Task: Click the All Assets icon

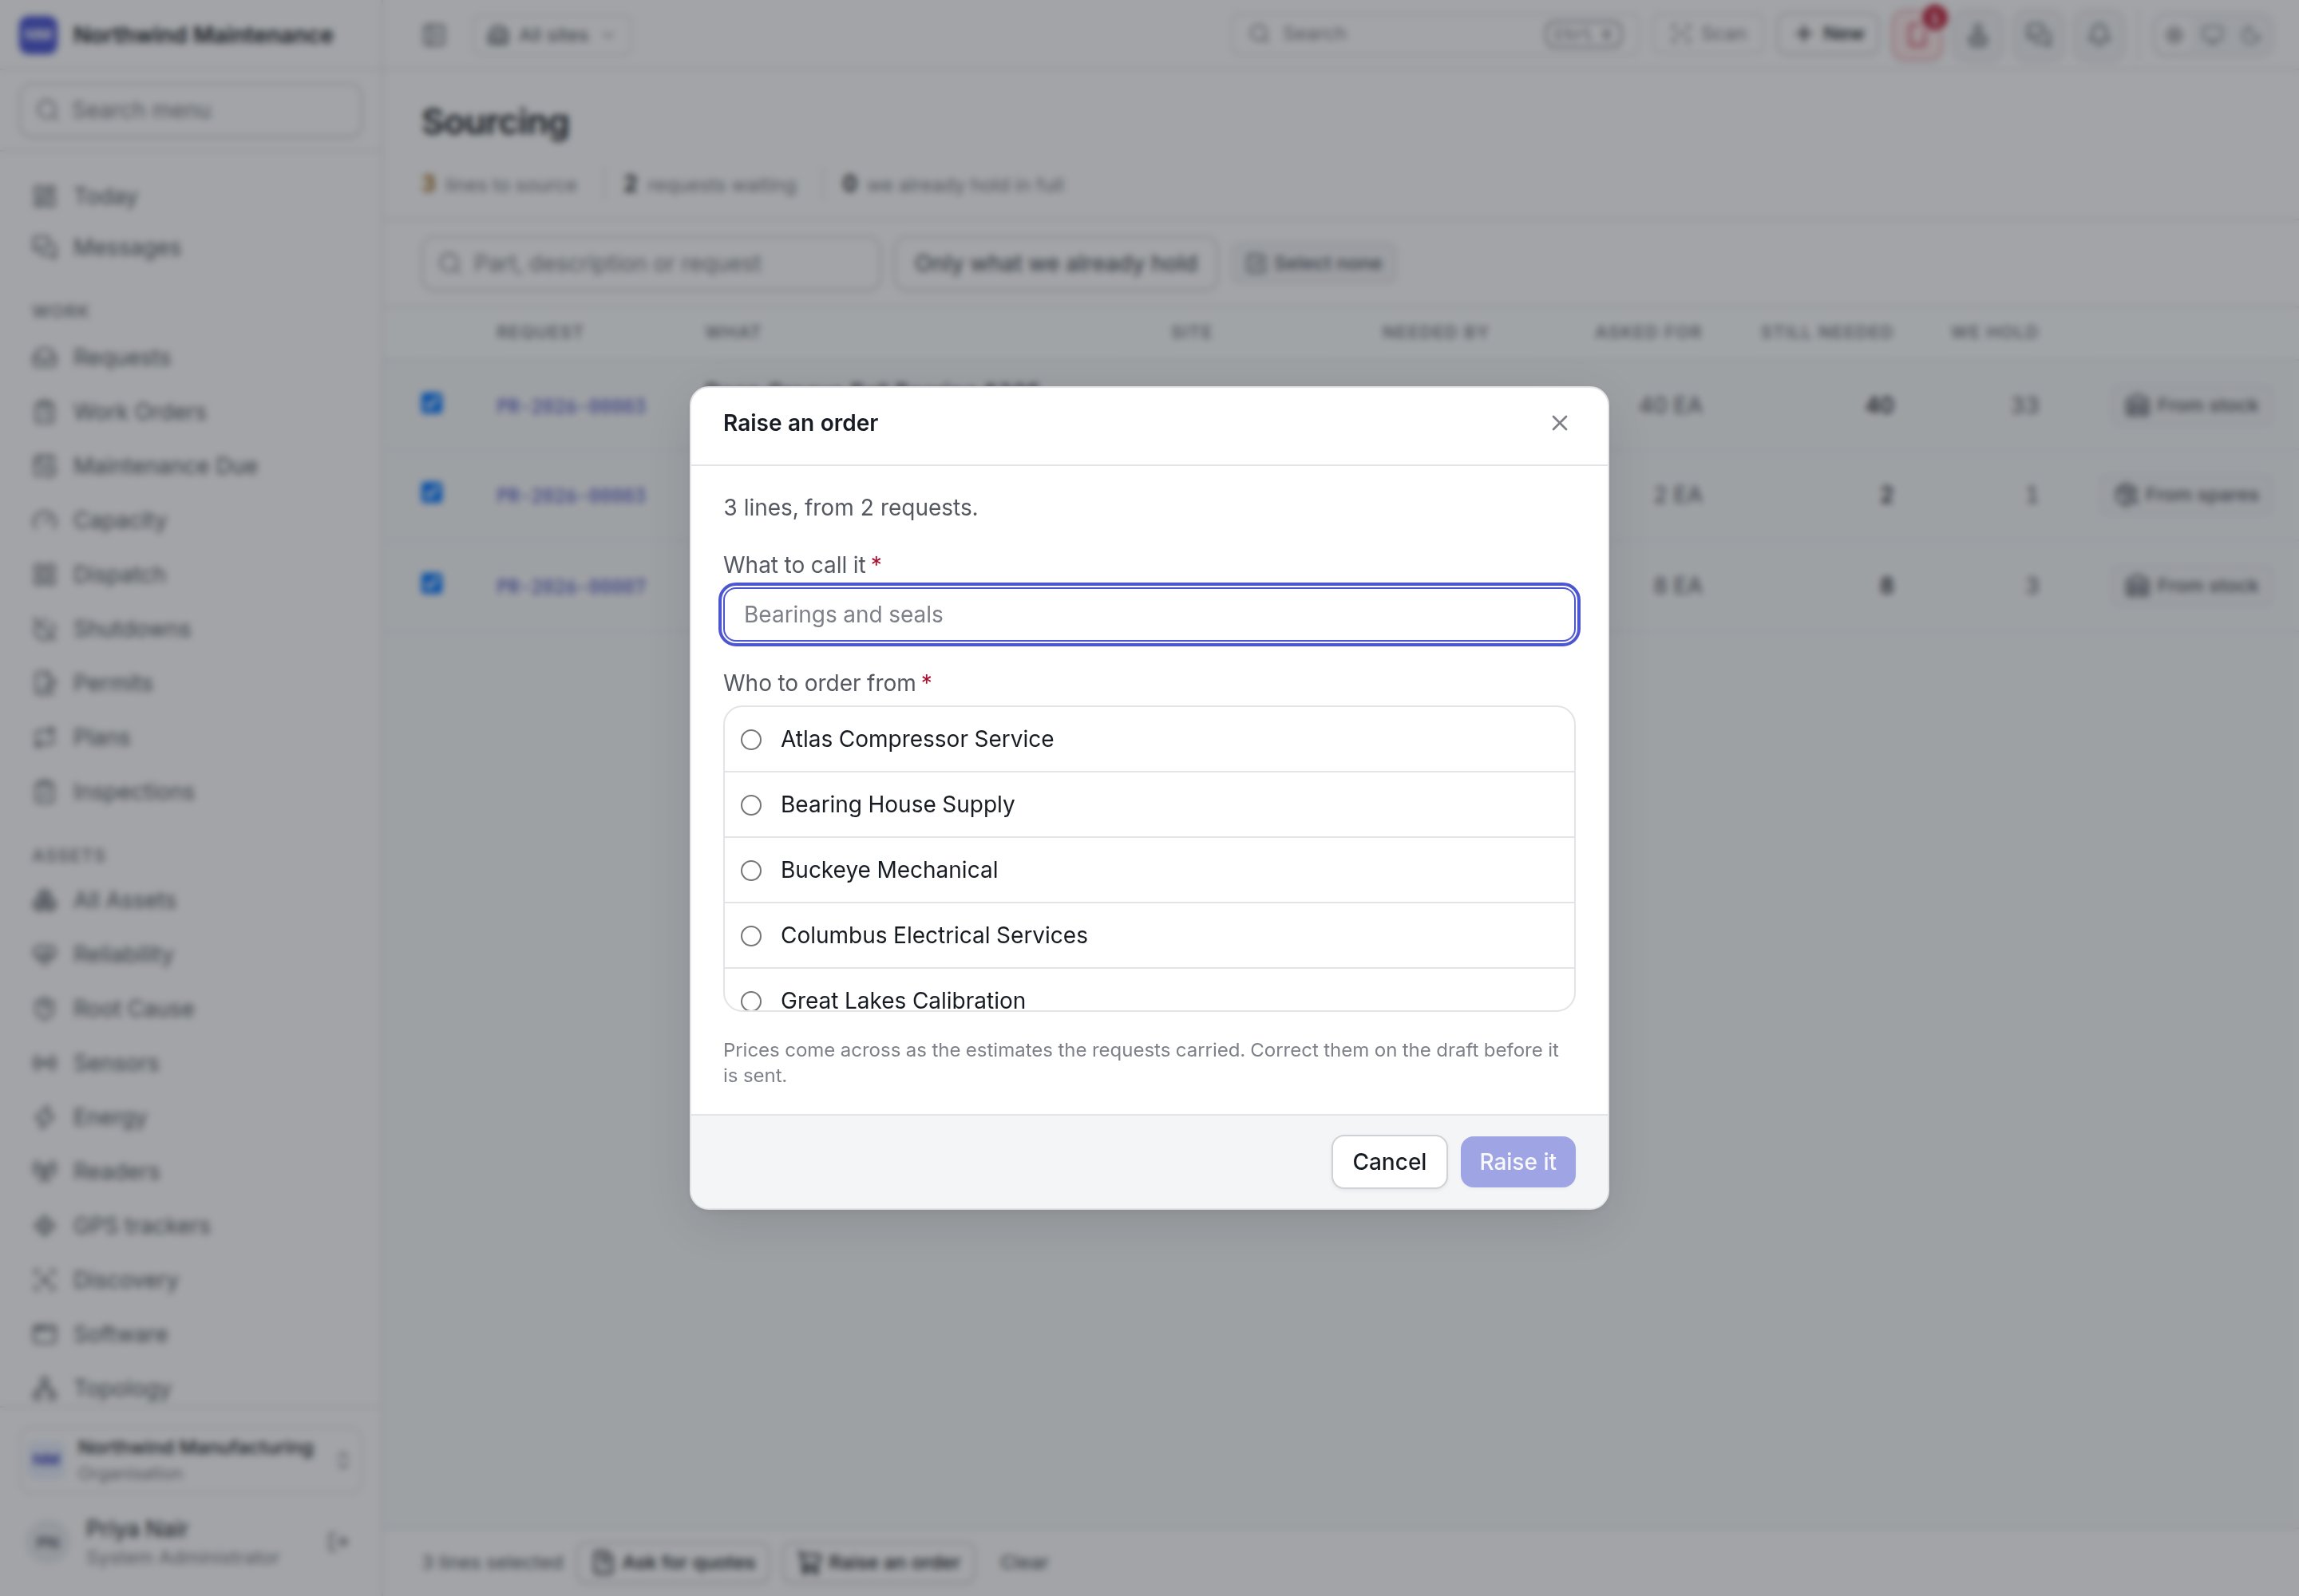Action: [x=44, y=900]
